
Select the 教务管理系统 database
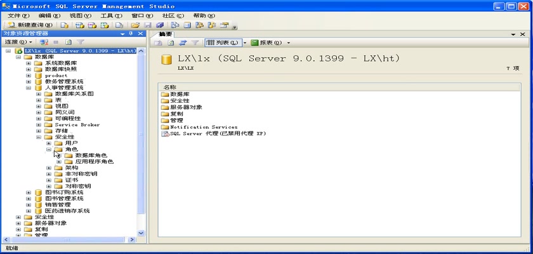64,82
